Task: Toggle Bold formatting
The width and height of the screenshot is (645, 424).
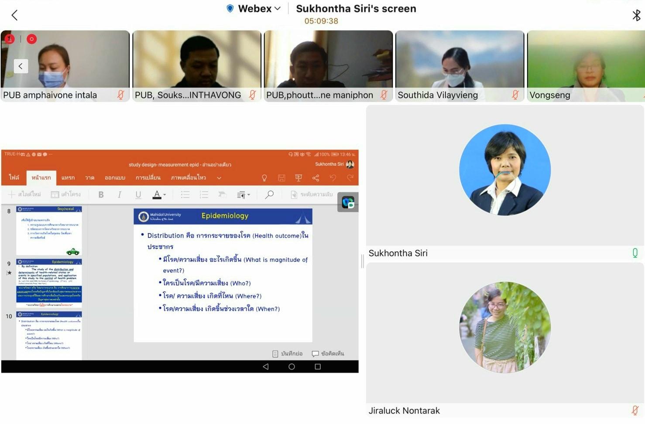Action: click(x=101, y=195)
